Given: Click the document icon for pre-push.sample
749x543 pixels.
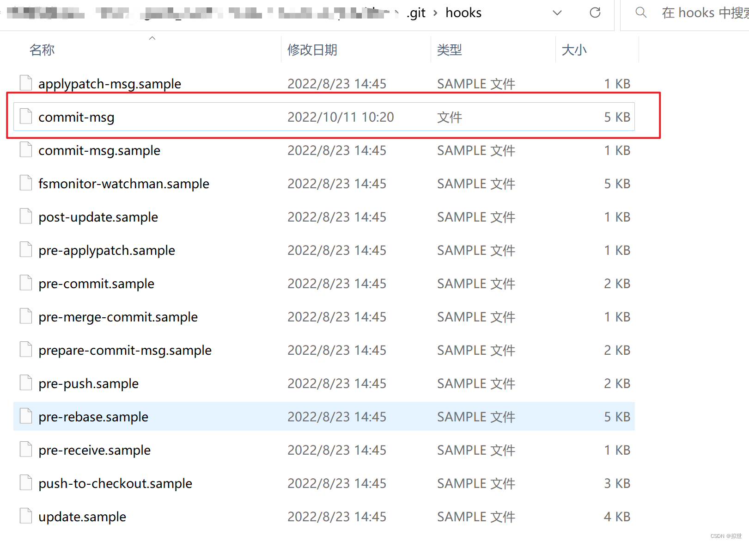Looking at the screenshot, I should (x=25, y=383).
